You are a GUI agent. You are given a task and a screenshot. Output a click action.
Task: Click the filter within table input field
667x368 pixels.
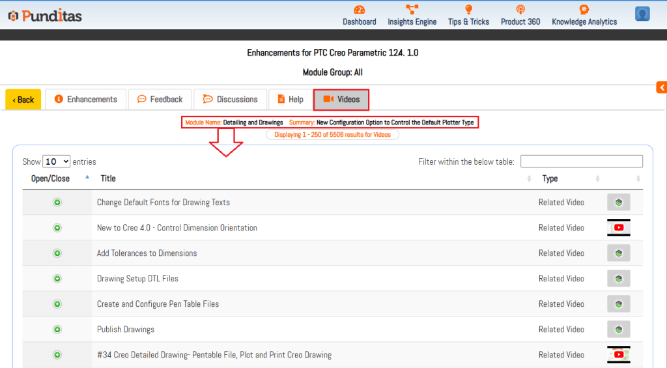click(581, 162)
